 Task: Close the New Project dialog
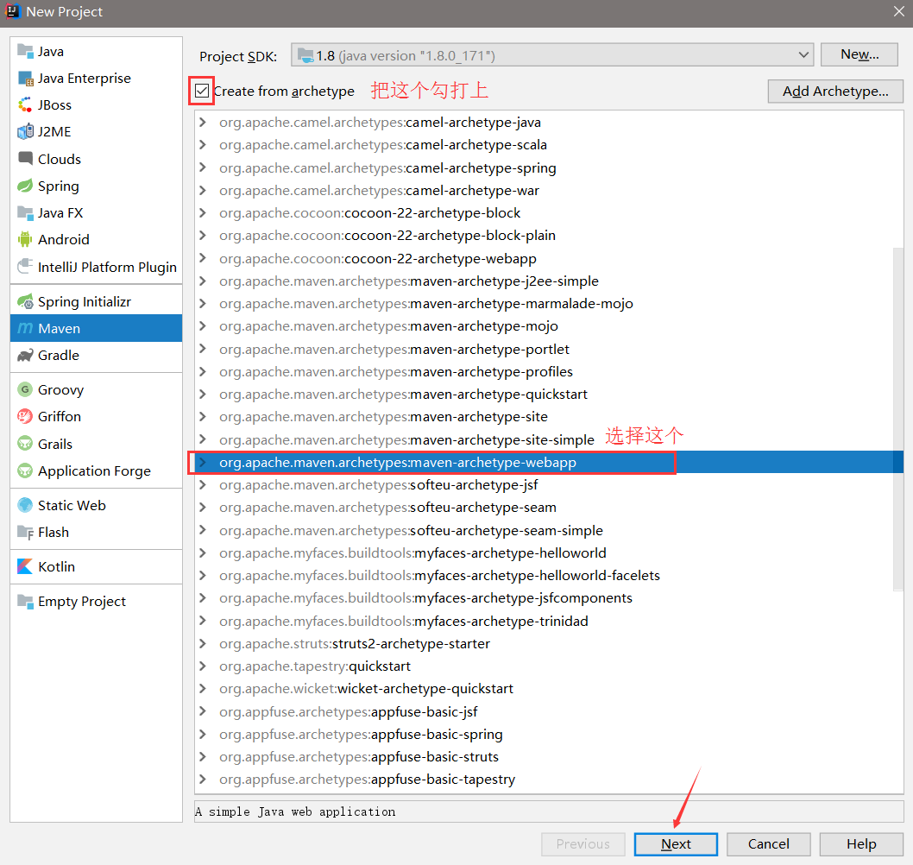point(899,11)
